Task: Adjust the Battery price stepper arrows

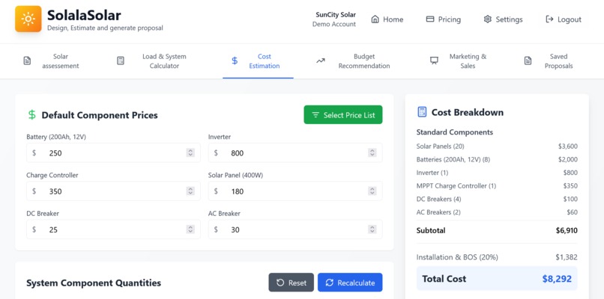Action: pyautogui.click(x=190, y=153)
